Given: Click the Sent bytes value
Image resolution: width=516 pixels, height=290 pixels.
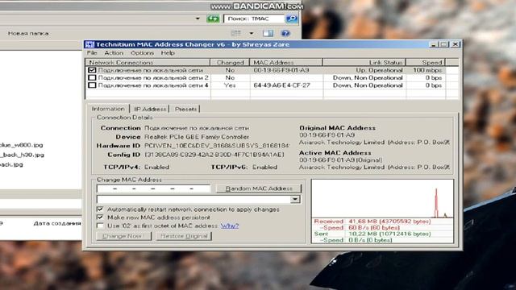Looking at the screenshot, I should point(389,234).
